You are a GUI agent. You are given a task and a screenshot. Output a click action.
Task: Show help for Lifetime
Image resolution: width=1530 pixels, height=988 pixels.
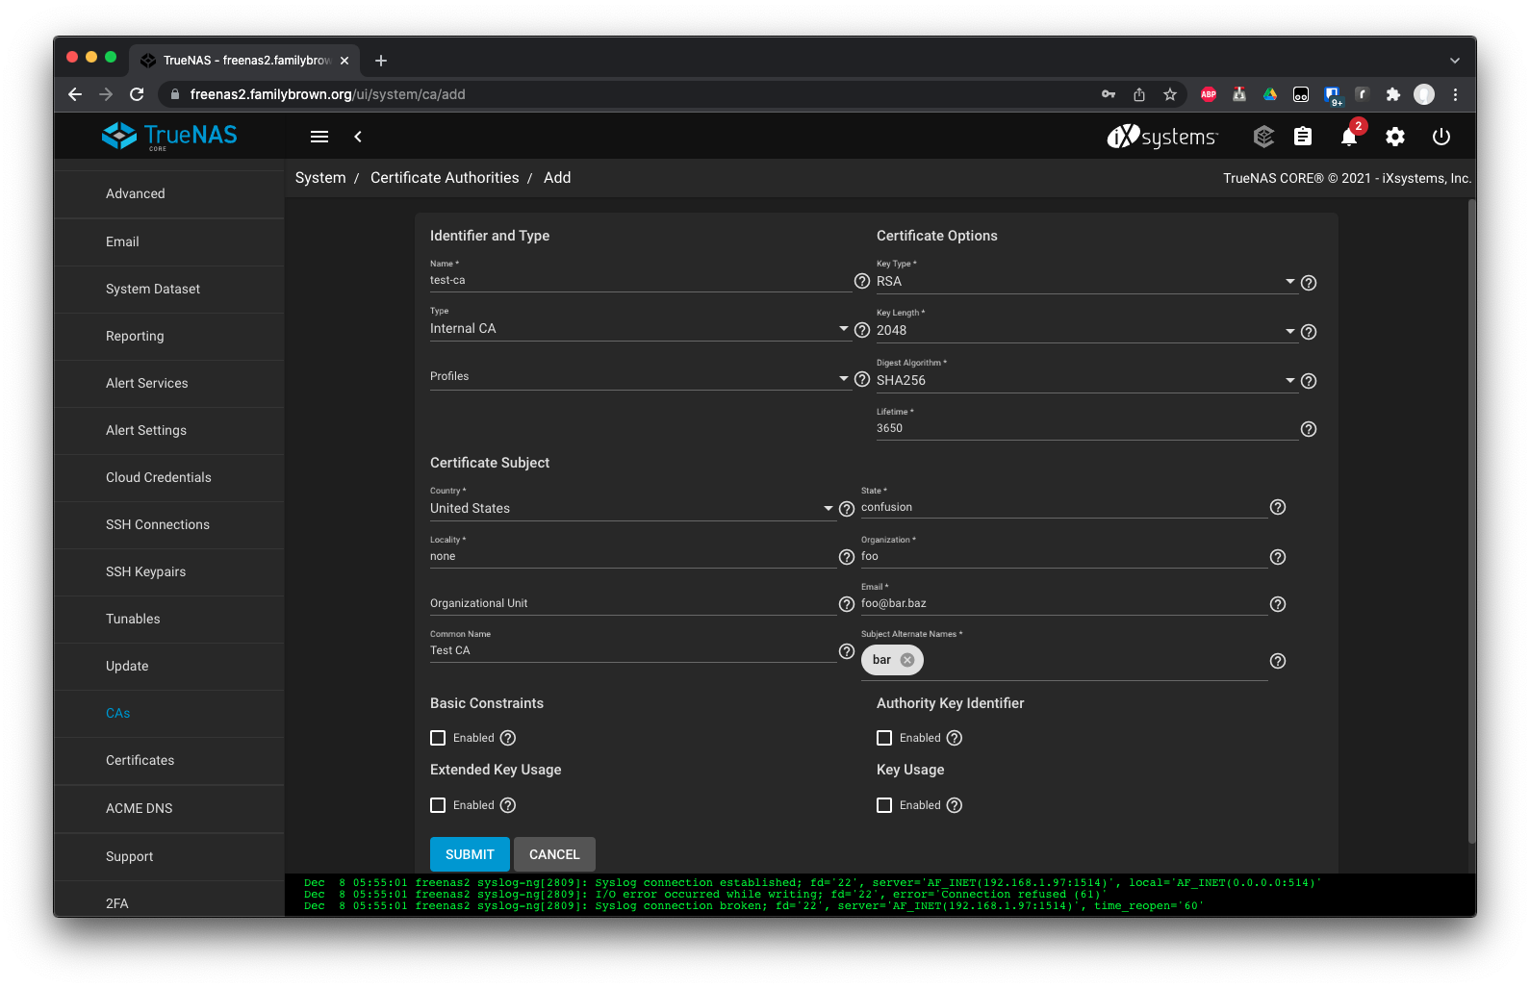point(1309,429)
